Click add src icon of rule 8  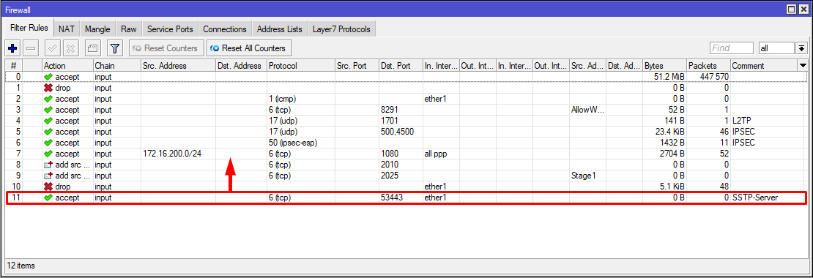coord(49,165)
